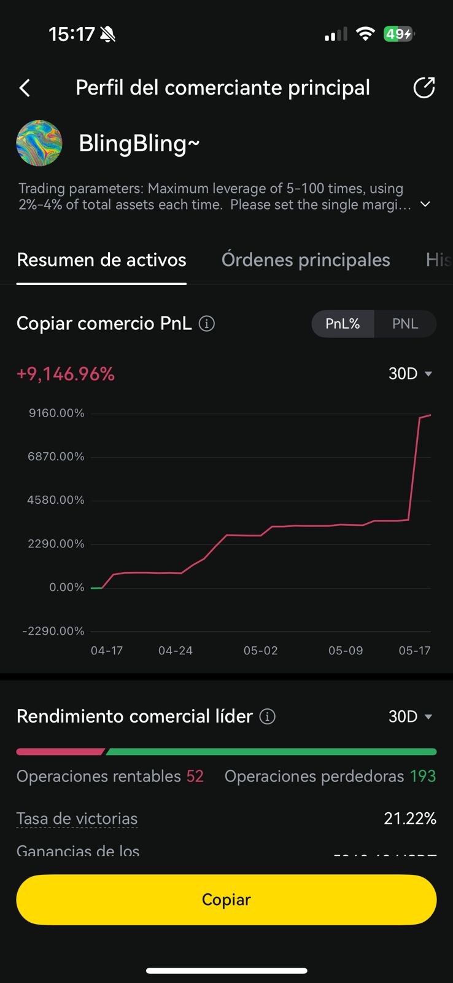Open the 30D dropdown for PnL chart
The image size is (453, 983).
tap(411, 374)
